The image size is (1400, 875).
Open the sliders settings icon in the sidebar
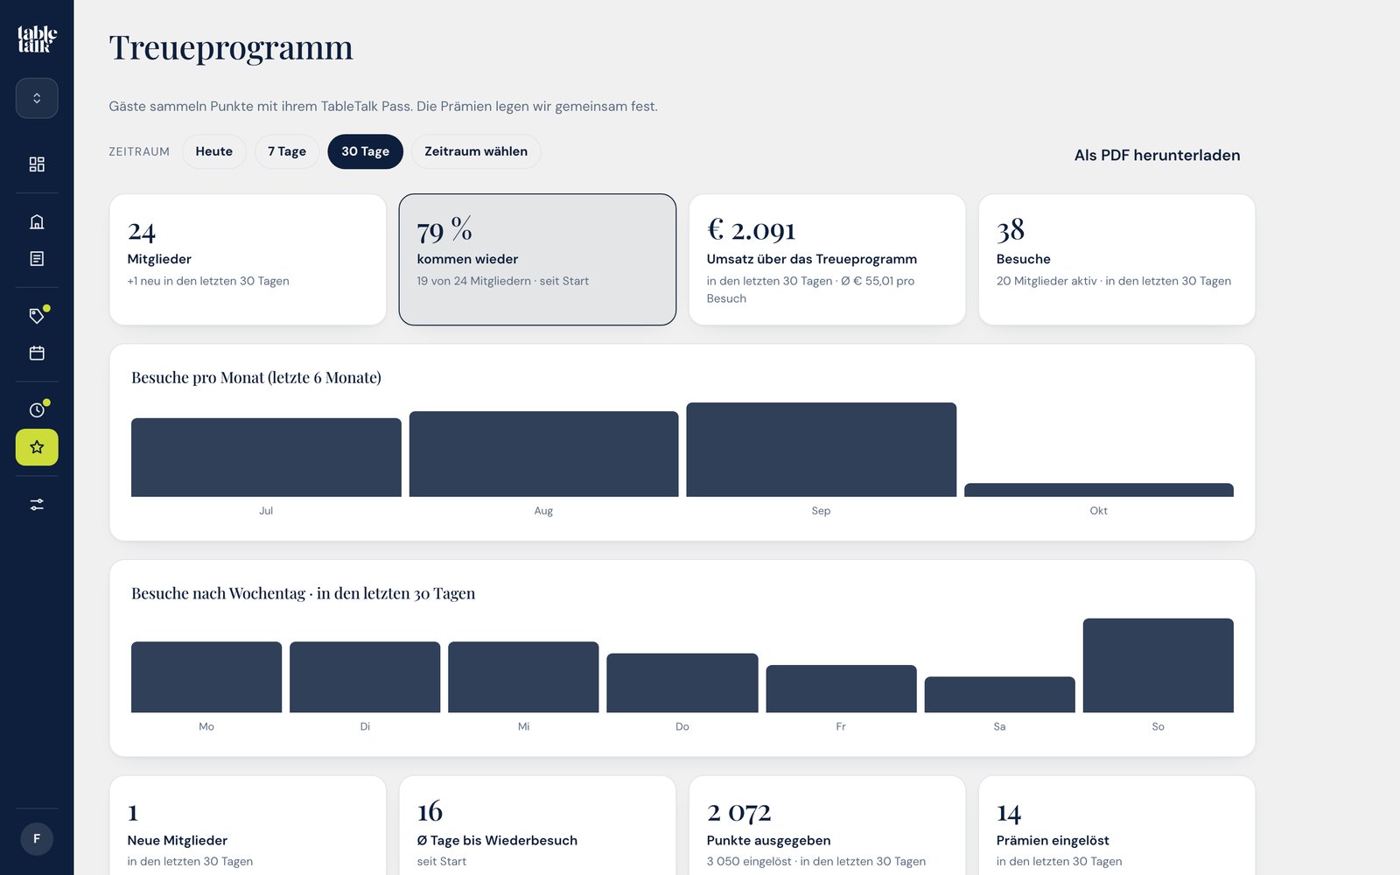click(x=37, y=505)
